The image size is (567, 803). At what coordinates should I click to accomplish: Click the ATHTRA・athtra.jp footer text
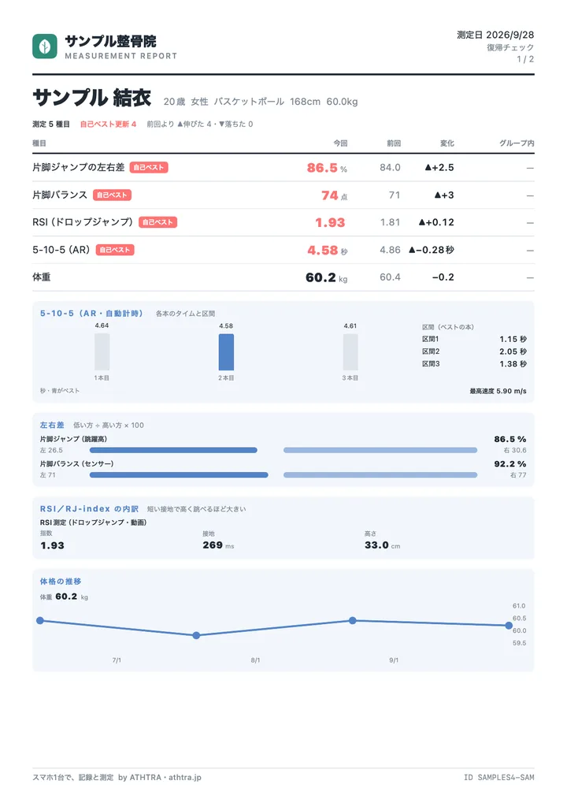tap(165, 778)
